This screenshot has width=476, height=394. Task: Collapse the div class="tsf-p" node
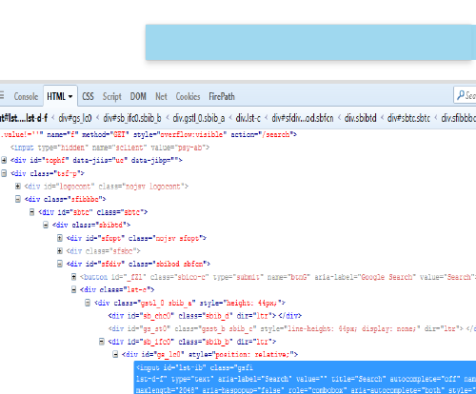click(x=4, y=173)
